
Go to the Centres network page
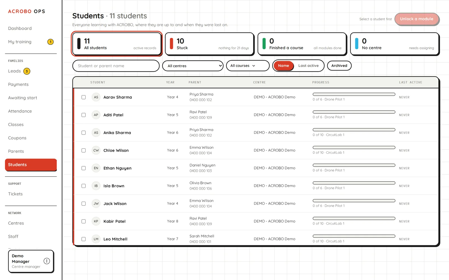pos(16,223)
